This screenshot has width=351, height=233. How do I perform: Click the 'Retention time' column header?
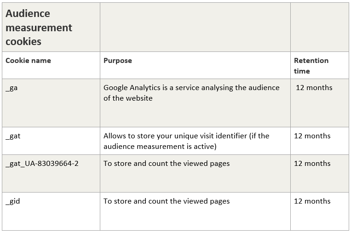[311, 66]
